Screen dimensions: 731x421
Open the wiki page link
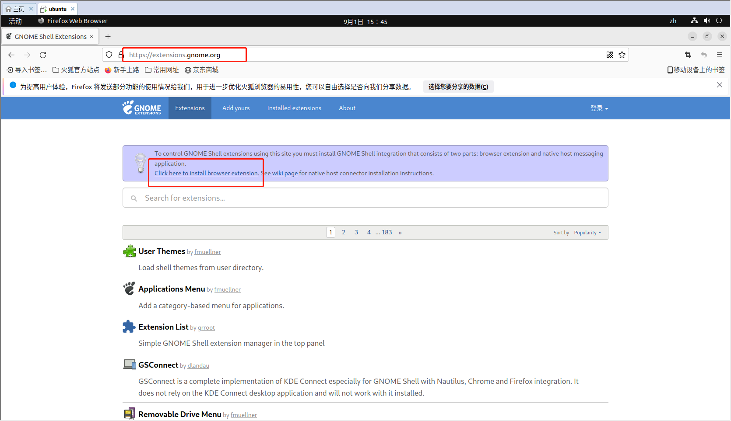pyautogui.click(x=285, y=173)
